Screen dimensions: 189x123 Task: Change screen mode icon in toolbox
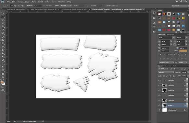(x=3, y=90)
